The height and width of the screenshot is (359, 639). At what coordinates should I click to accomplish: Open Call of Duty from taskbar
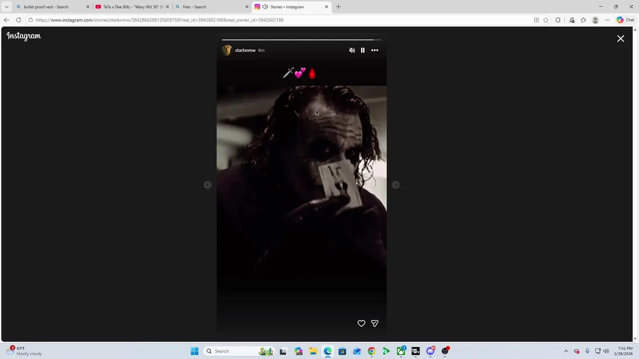[x=415, y=351]
